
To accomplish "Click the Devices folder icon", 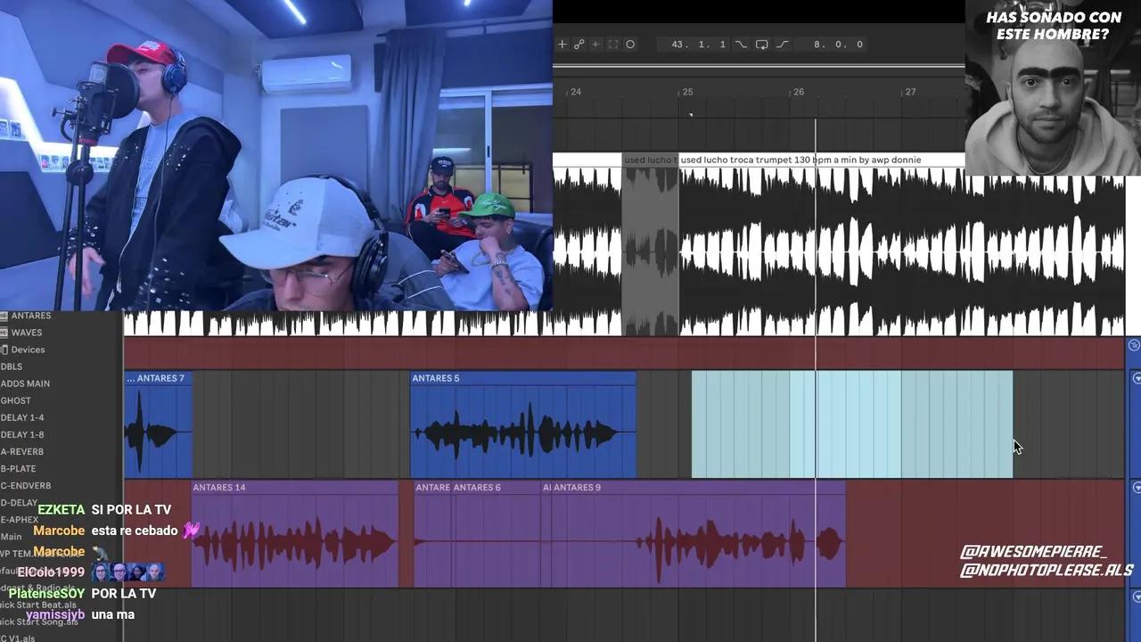I will 4,350.
